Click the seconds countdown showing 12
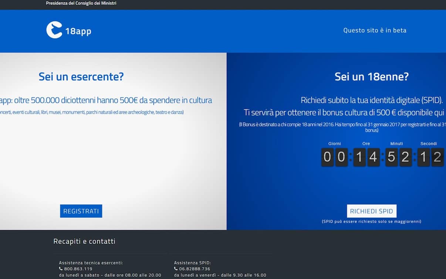 (430, 157)
